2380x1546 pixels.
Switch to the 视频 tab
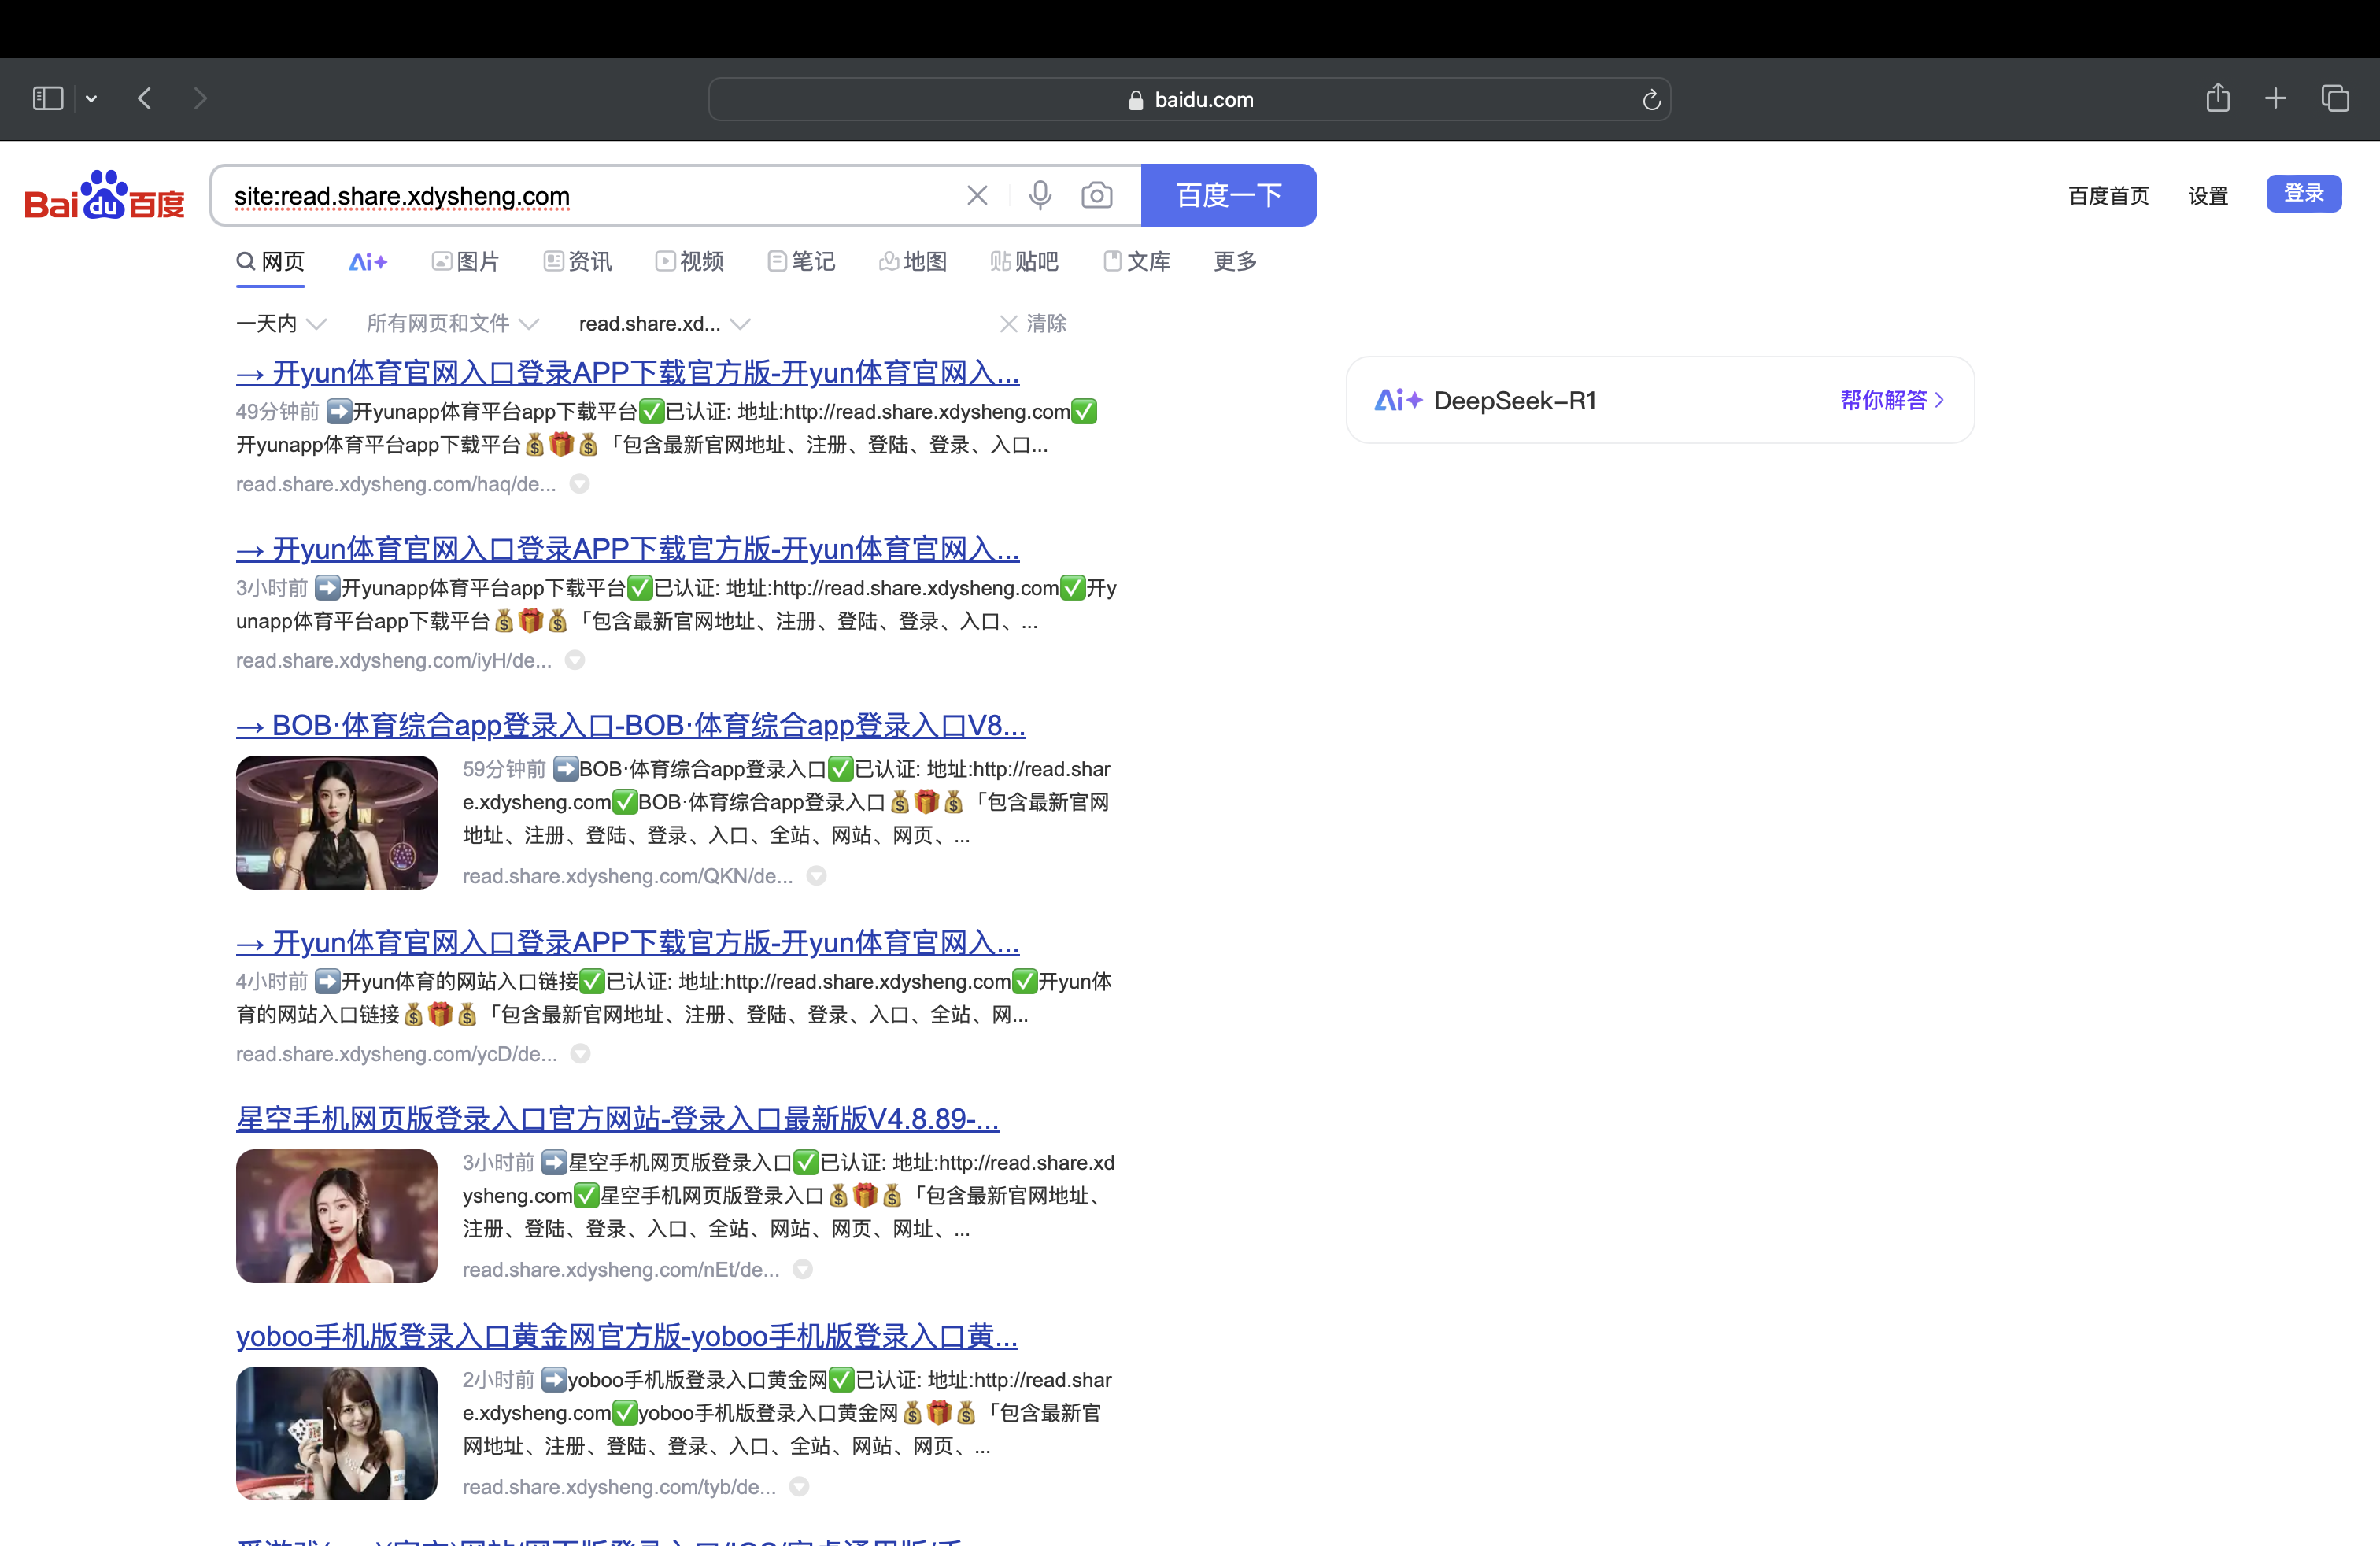(690, 261)
